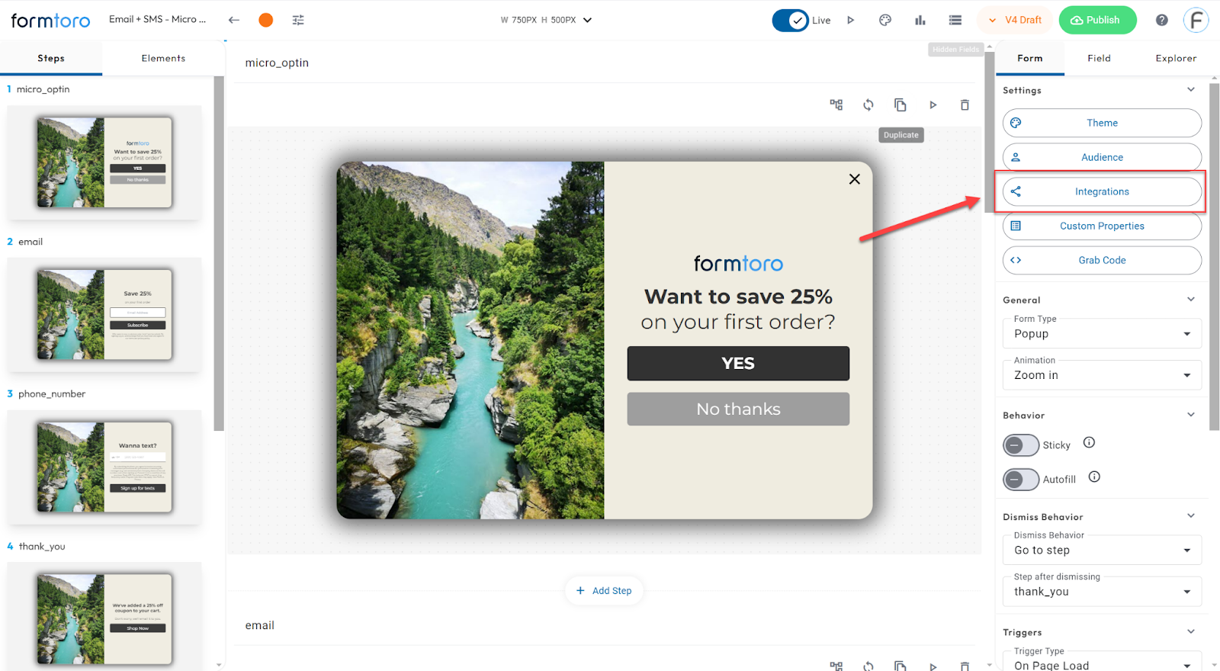Click the Grab Code button
The height and width of the screenshot is (671, 1220).
pyautogui.click(x=1102, y=260)
